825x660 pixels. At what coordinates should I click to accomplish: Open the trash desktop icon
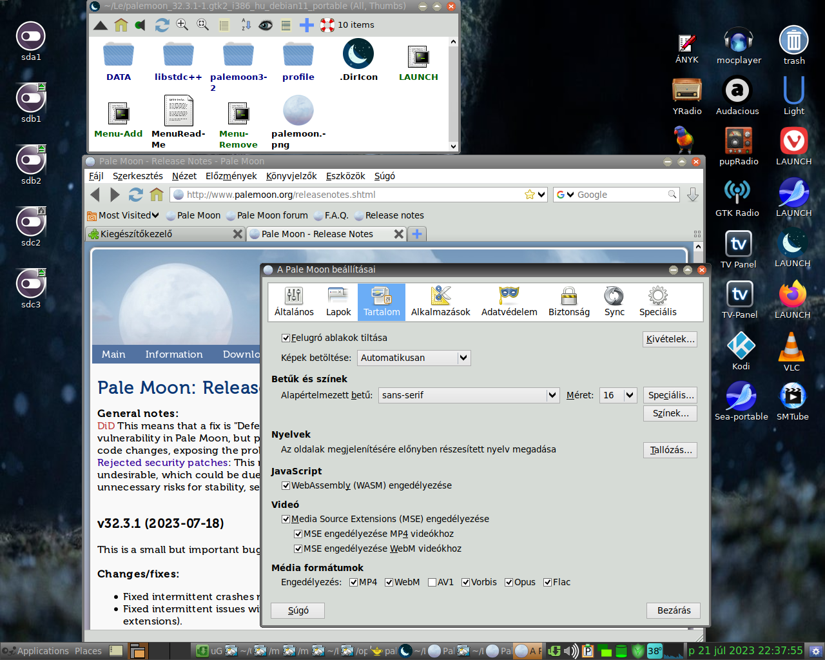[793, 46]
